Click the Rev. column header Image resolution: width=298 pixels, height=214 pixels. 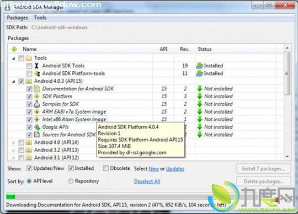coord(184,49)
